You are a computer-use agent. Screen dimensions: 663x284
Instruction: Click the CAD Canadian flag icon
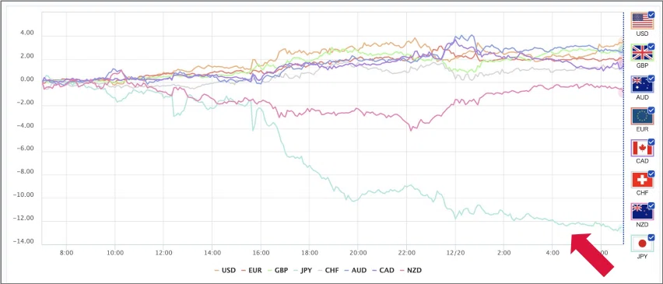(642, 149)
